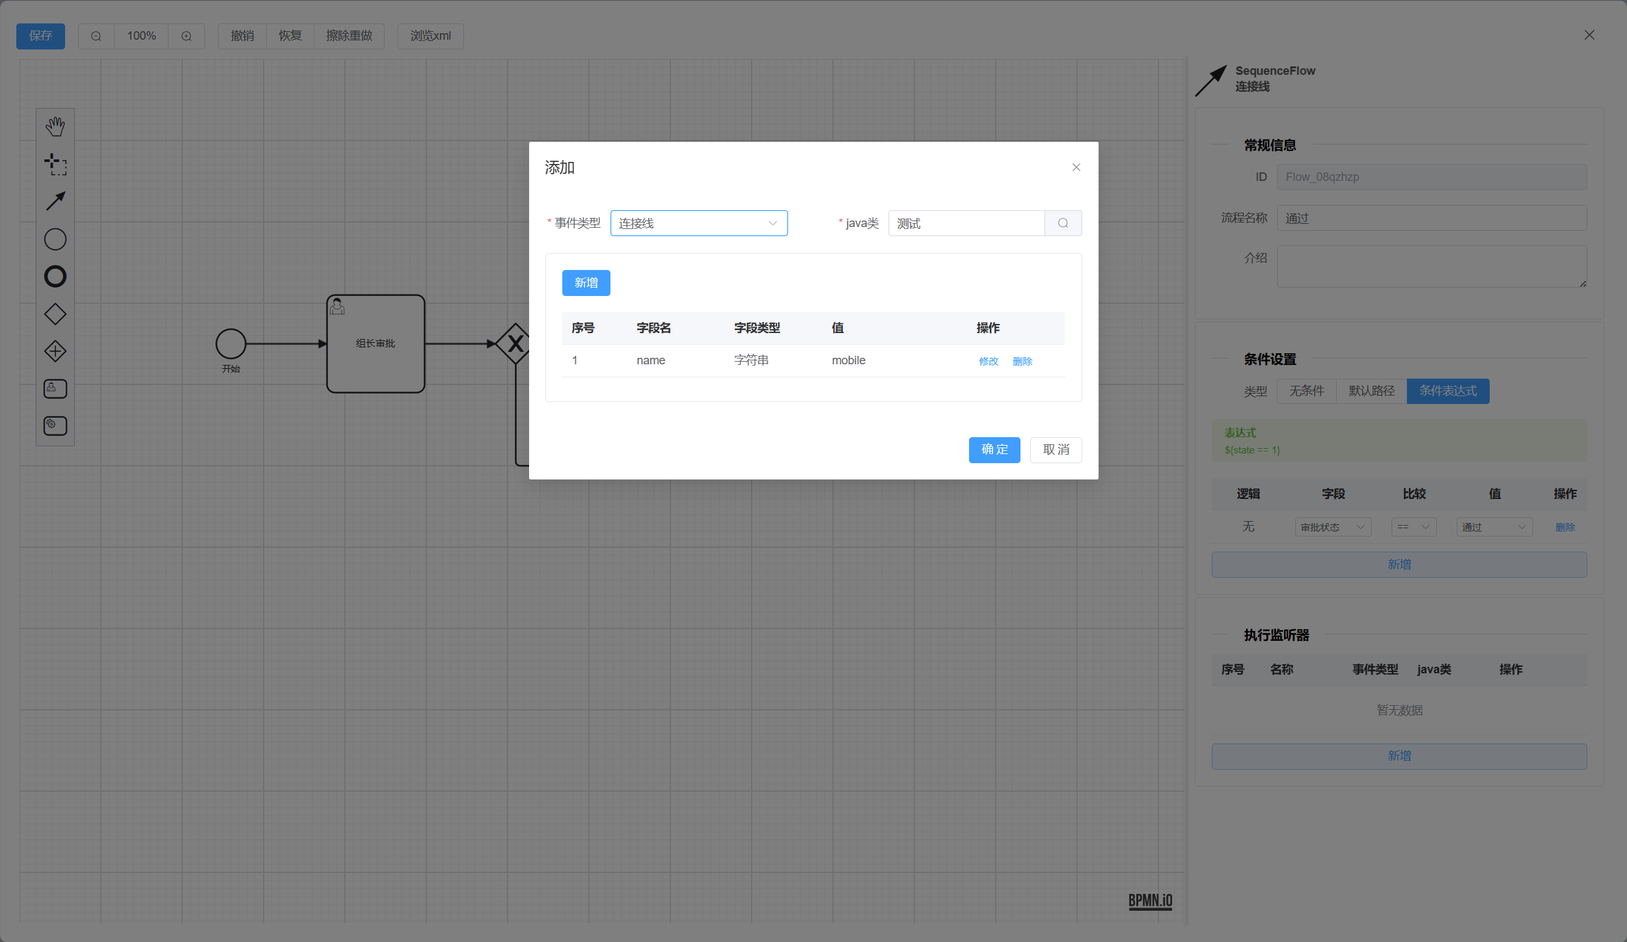Image resolution: width=1627 pixels, height=942 pixels.
Task: Add a user task from the palette
Action: pos(55,388)
